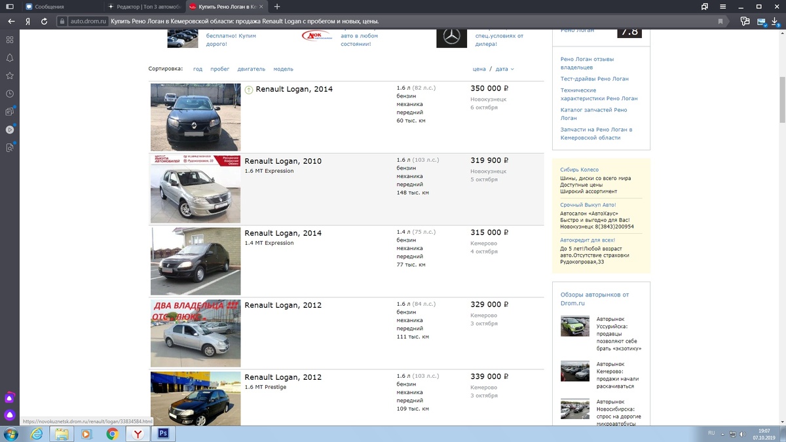
Task: Open the Yandex Browser hamburger menu
Action: coord(722,6)
